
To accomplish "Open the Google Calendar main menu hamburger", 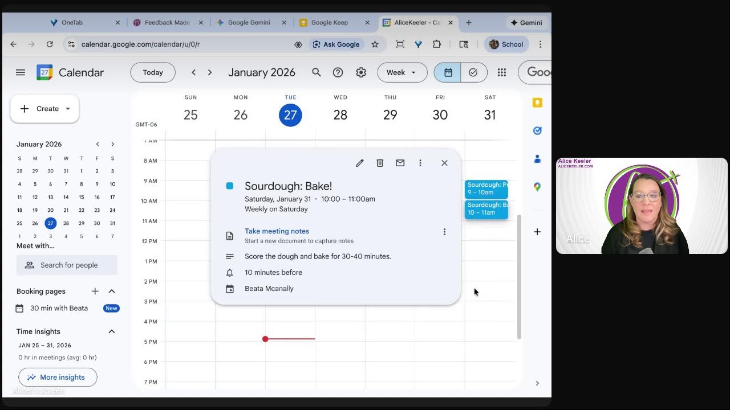I will coord(21,72).
